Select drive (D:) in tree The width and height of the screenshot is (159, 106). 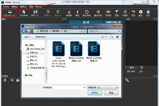coord(32,53)
